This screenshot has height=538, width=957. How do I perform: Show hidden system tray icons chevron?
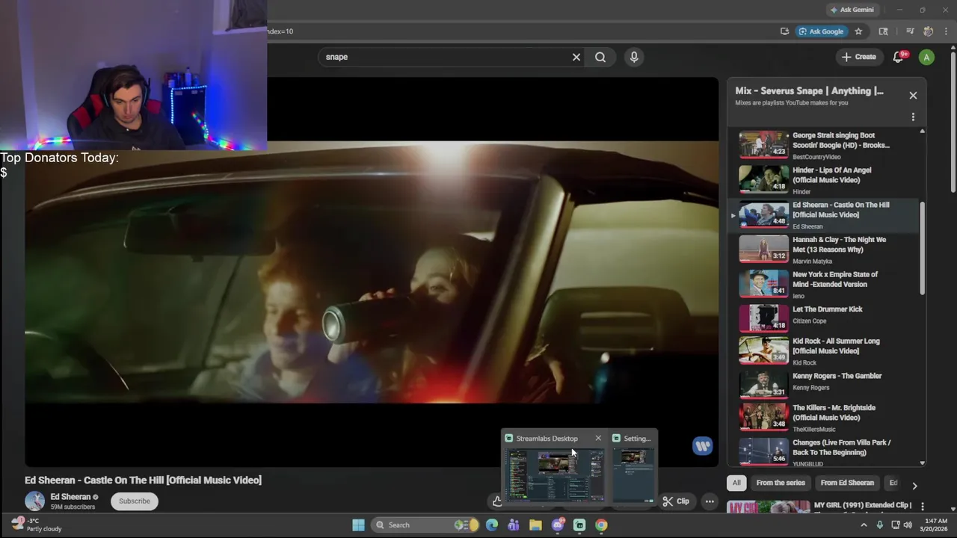point(864,525)
